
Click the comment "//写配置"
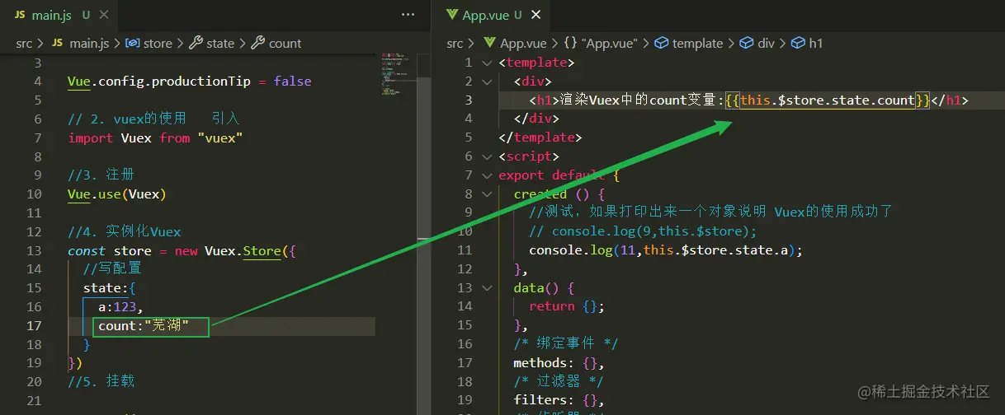[112, 268]
